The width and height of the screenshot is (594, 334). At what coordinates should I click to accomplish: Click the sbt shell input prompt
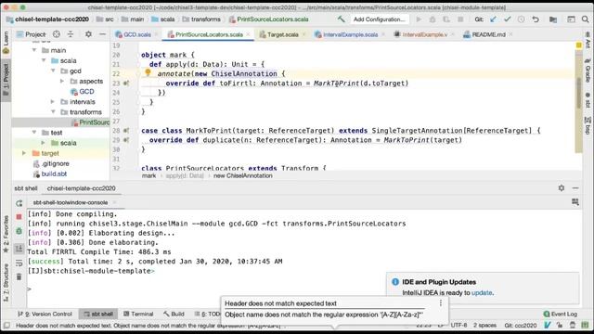click(29, 289)
